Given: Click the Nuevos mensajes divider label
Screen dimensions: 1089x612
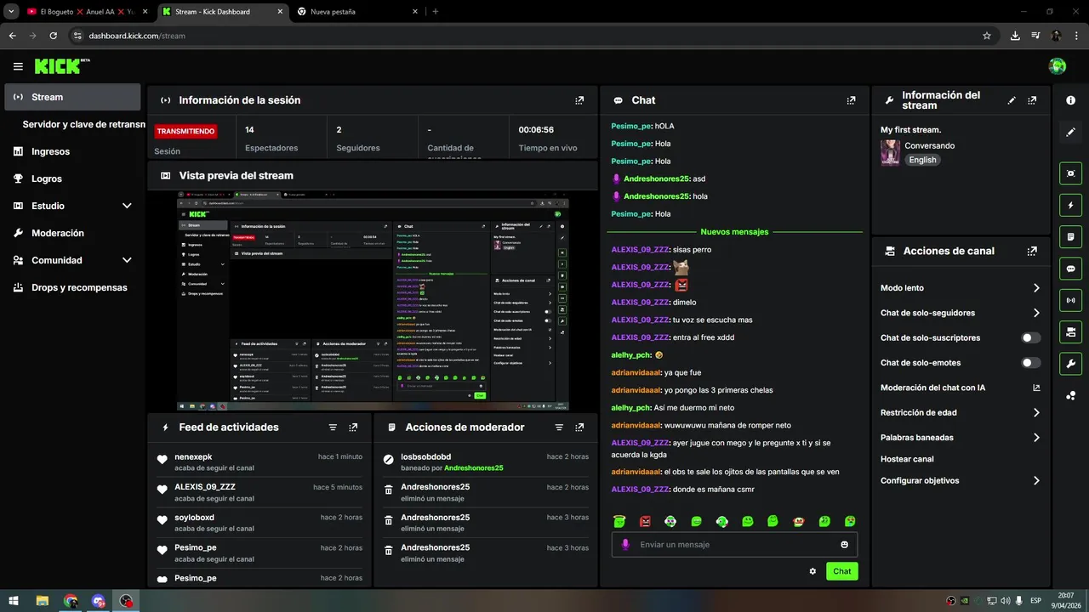Looking at the screenshot, I should pyautogui.click(x=734, y=232).
